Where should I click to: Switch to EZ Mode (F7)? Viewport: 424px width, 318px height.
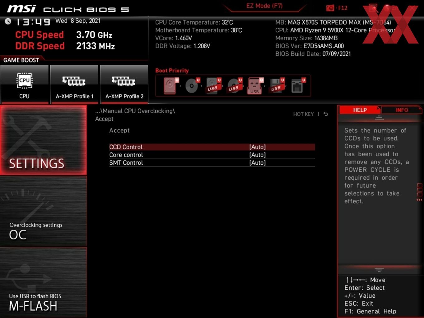click(x=264, y=6)
